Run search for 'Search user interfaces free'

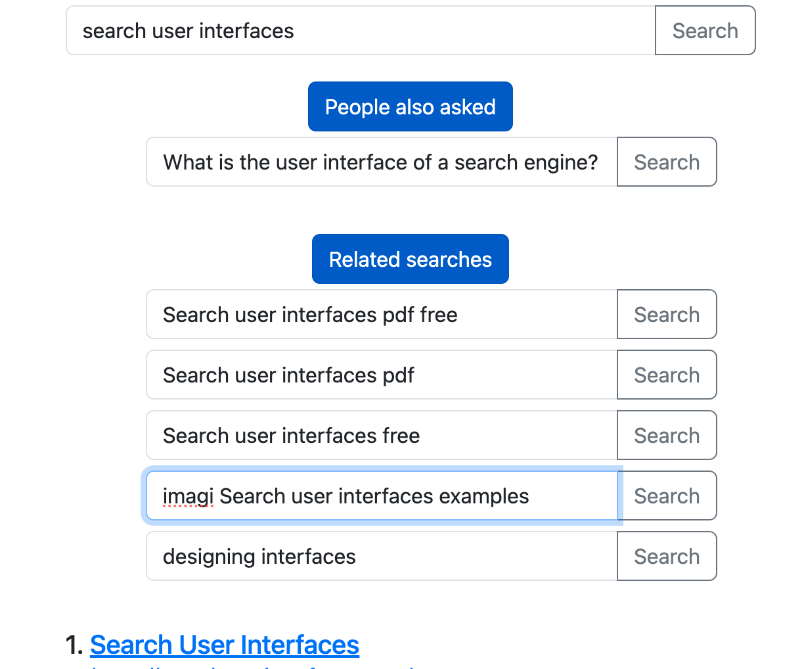click(x=667, y=436)
